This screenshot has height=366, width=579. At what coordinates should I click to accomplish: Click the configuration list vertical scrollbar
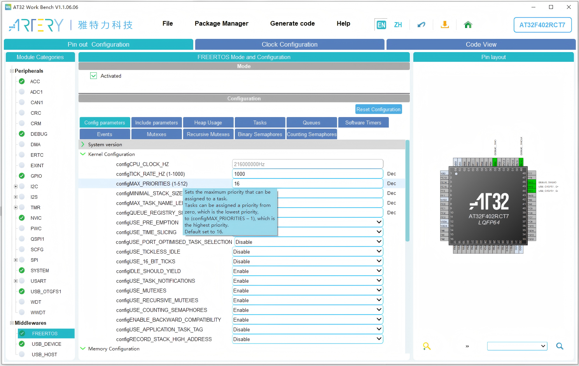tap(408, 191)
